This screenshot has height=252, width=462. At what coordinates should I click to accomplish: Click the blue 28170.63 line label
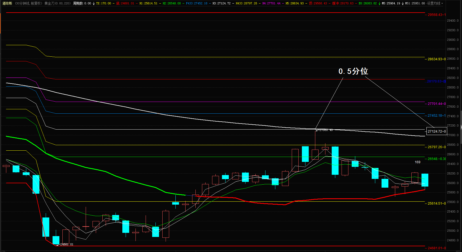pos(436,81)
